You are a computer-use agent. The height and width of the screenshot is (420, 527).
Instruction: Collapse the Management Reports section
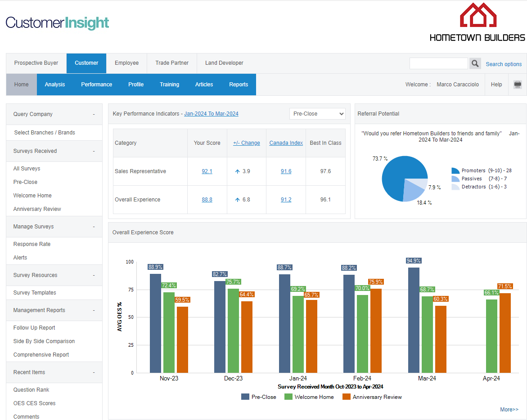tap(94, 310)
